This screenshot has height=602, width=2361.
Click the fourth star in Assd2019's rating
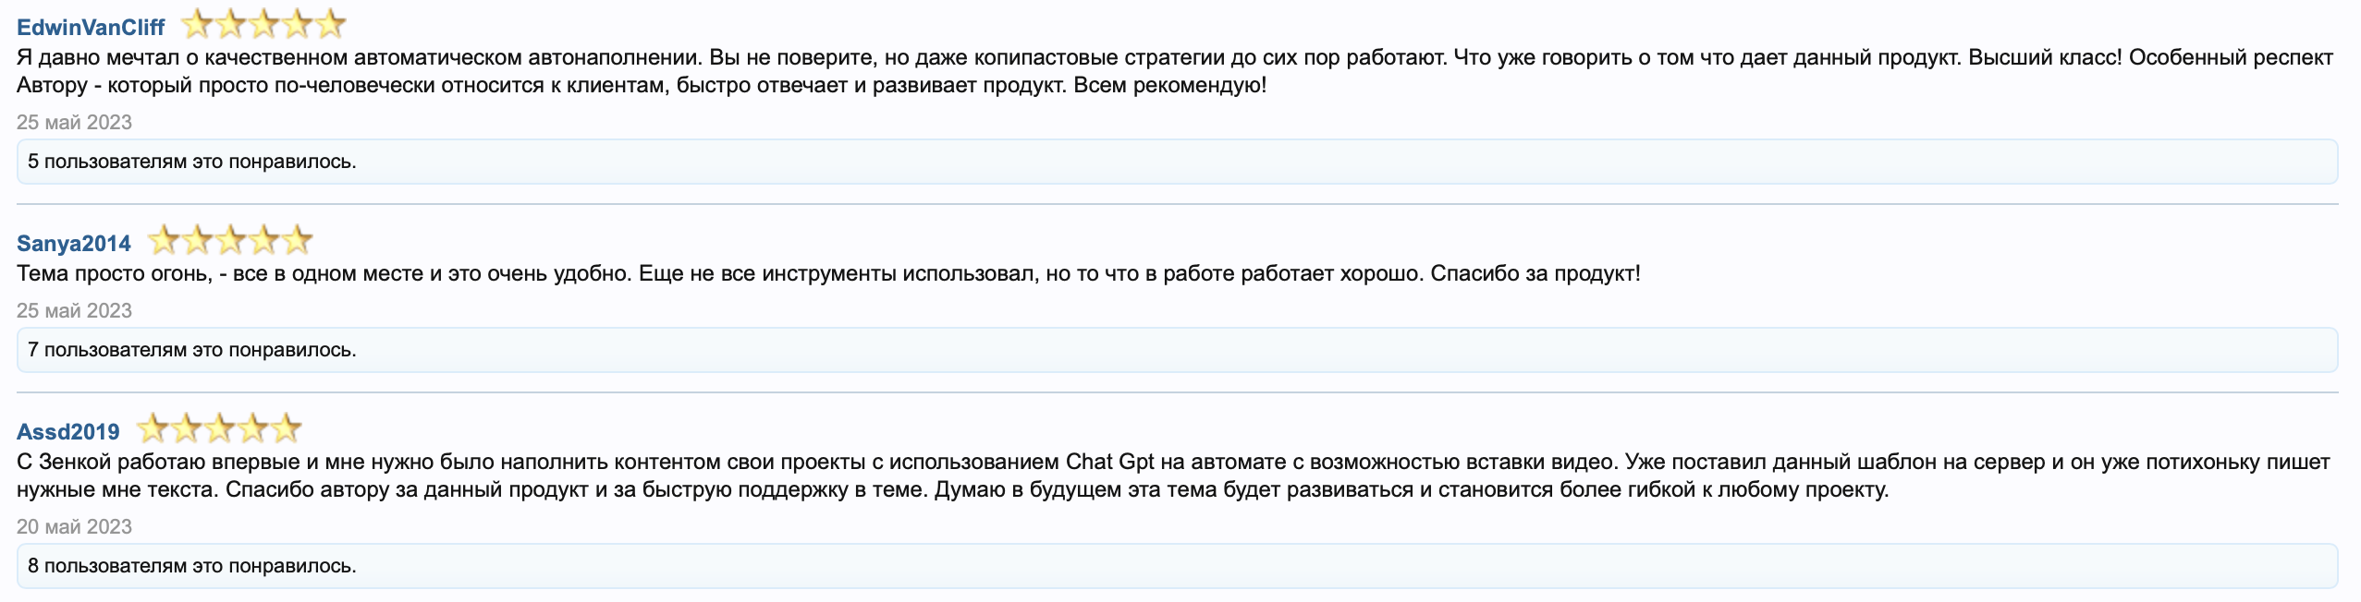[x=251, y=429]
